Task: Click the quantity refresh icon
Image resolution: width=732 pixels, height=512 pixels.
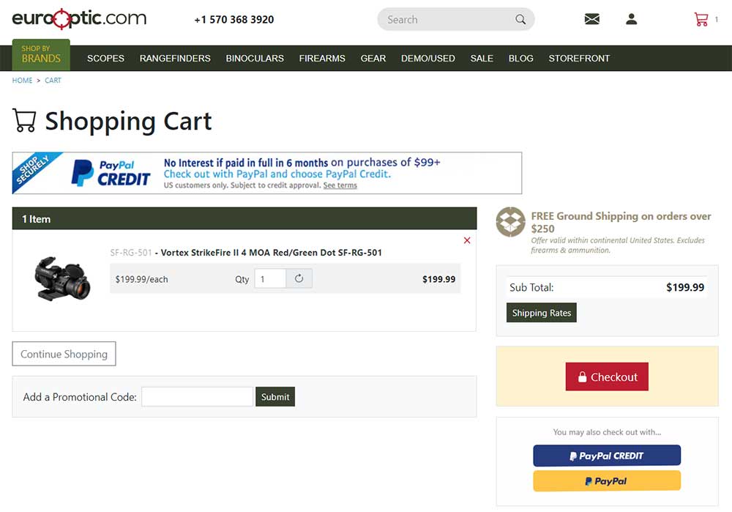Action: tap(299, 278)
